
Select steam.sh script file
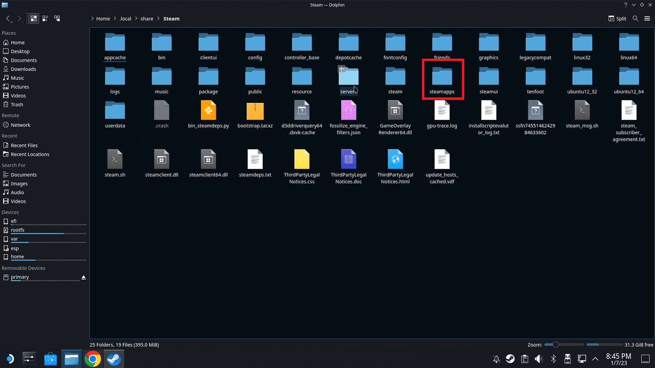tap(115, 164)
